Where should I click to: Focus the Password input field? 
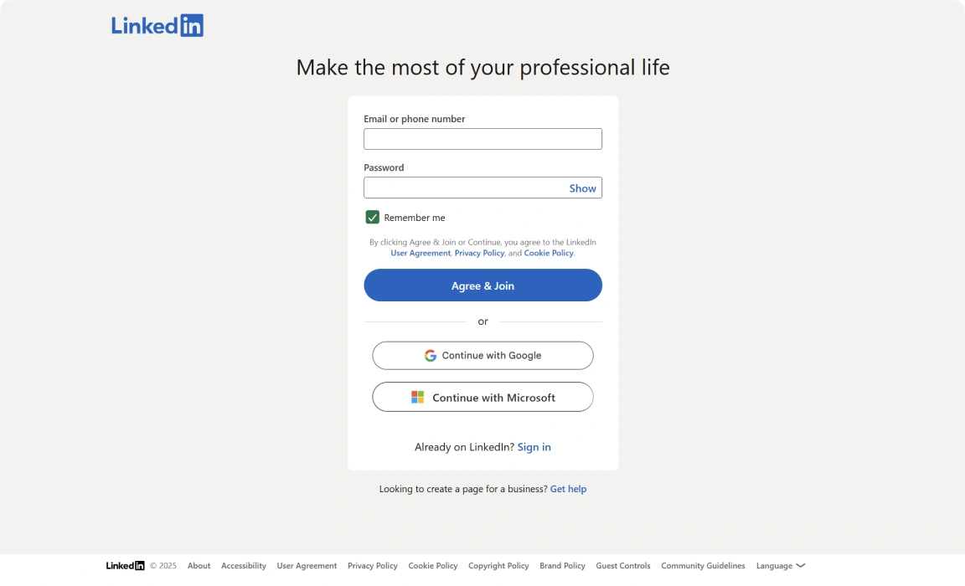tap(465, 188)
